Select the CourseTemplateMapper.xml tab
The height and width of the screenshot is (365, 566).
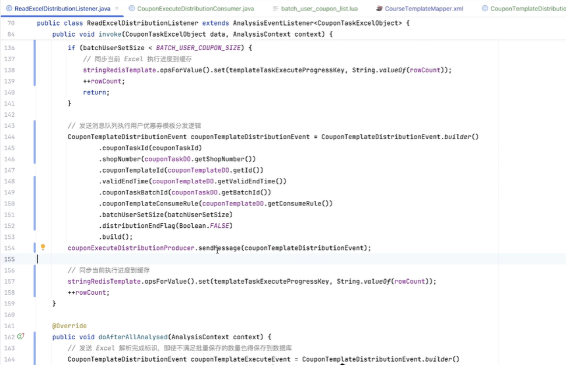click(424, 9)
